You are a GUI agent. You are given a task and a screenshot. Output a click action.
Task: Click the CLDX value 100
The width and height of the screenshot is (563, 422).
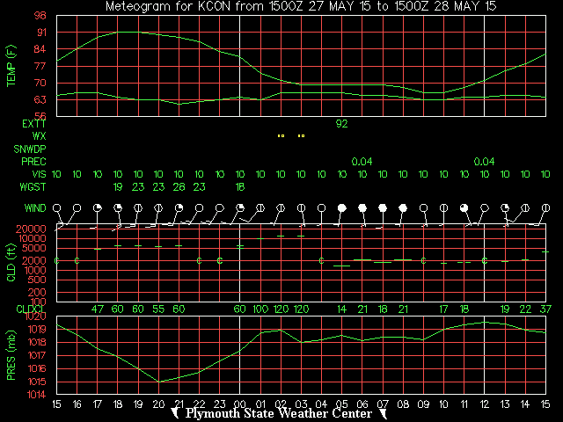point(260,309)
